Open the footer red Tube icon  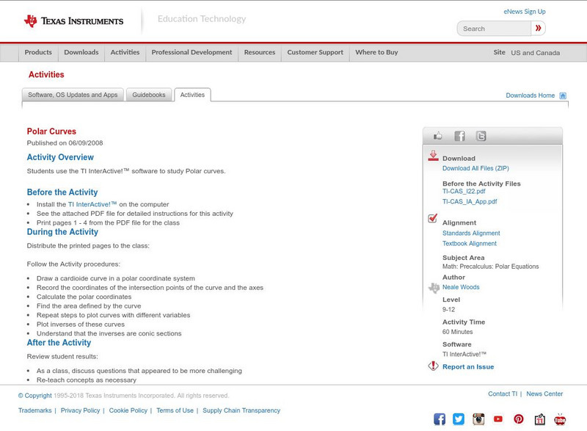560,419
